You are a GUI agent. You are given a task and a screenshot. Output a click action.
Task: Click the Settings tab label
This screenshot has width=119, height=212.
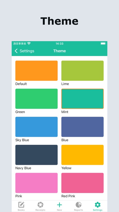98,210
